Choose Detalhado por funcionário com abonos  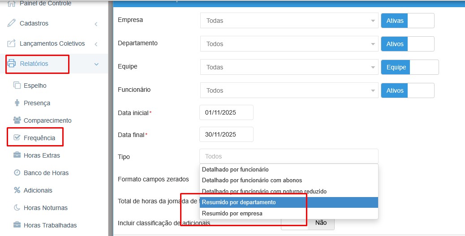(288, 180)
